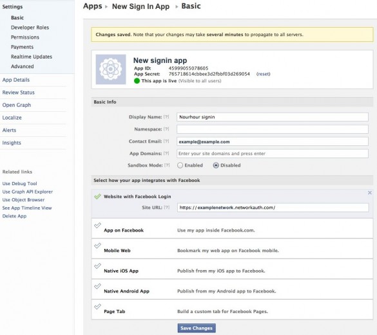Viewport: 377px width, 335px height.
Task: Expand the Page Tab integration row
Action: [x=232, y=309]
